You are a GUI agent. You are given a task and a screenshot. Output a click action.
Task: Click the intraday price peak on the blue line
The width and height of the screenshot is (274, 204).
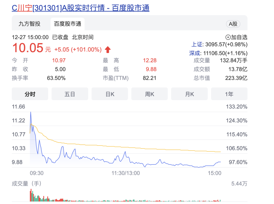tap(31, 113)
